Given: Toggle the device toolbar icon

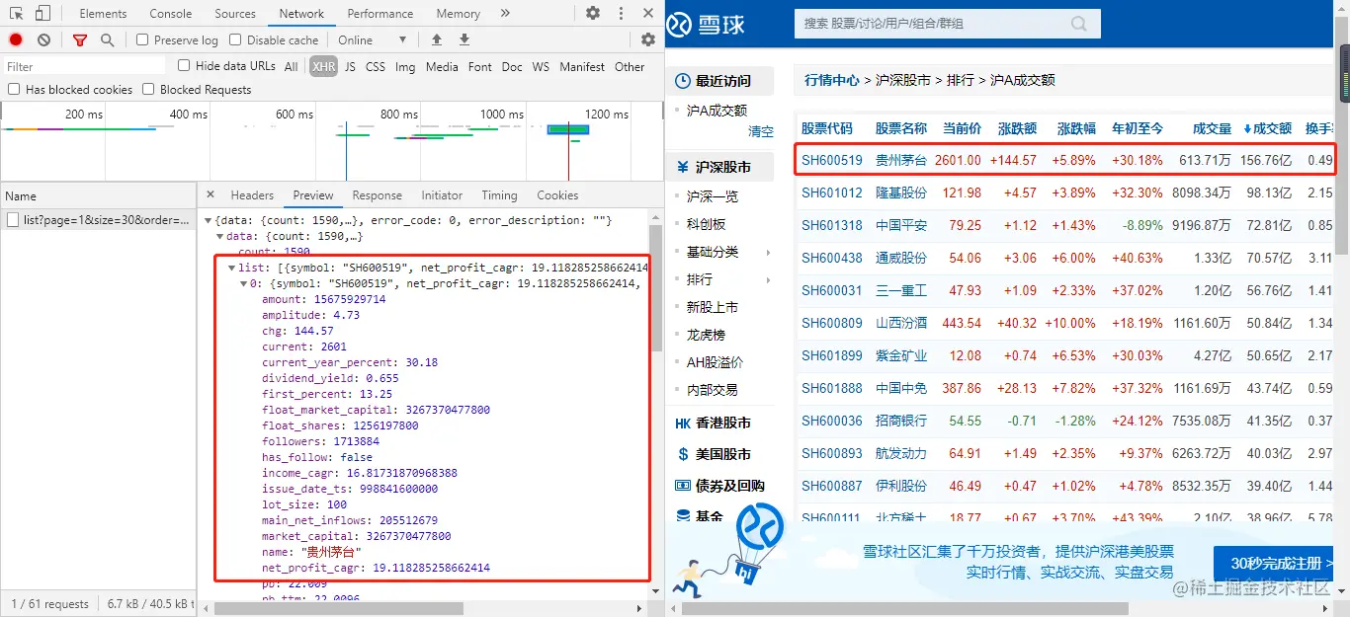Looking at the screenshot, I should 42,13.
